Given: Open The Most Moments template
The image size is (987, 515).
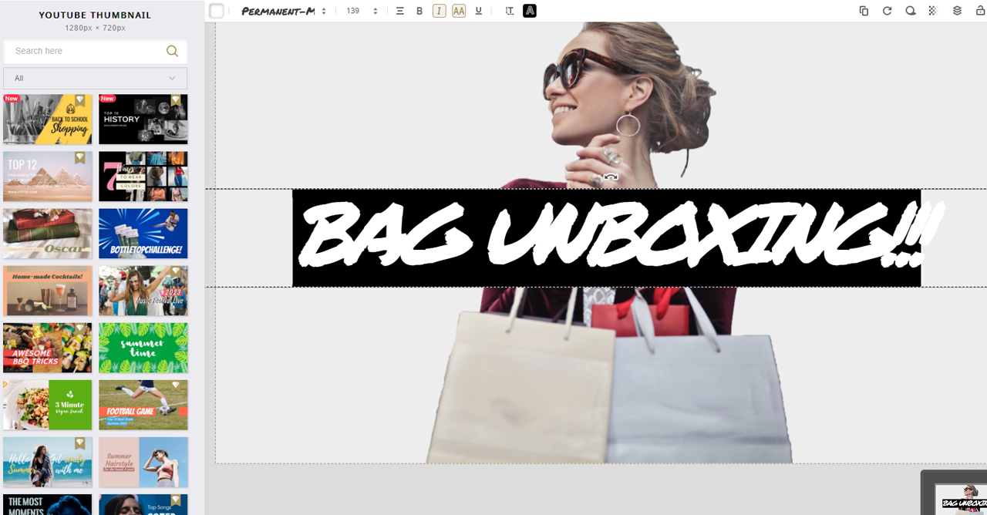Looking at the screenshot, I should point(48,504).
